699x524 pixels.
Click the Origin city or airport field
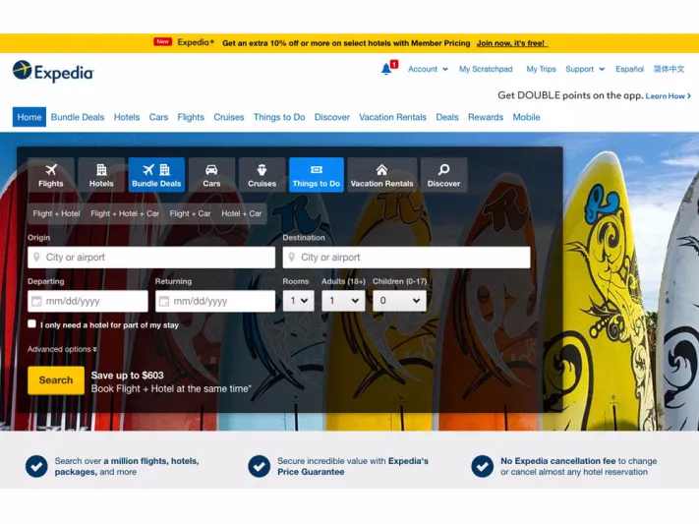point(151,258)
